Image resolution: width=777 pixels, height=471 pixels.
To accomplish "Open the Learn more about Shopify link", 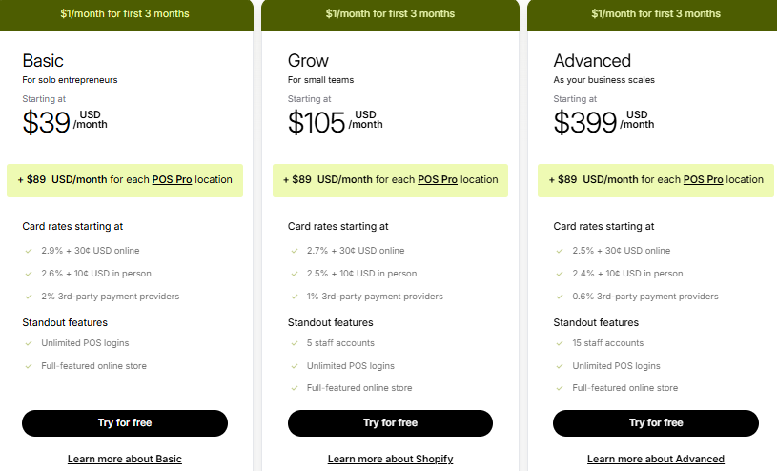I will [390, 459].
